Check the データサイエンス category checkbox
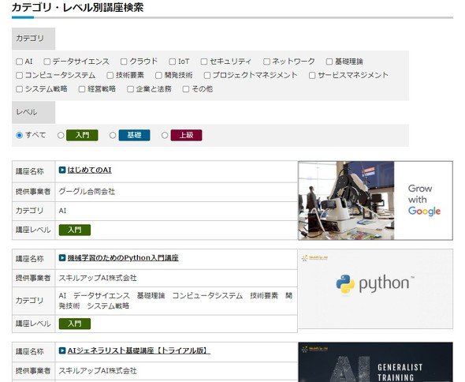The image size is (465, 382). [x=46, y=62]
